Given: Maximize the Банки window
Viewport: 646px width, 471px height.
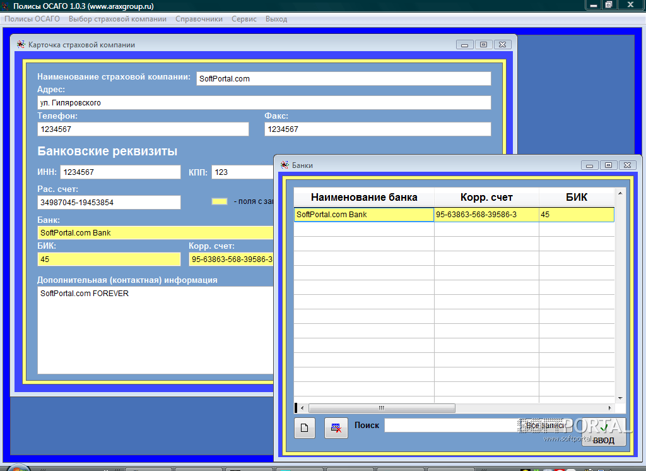Looking at the screenshot, I should point(609,165).
